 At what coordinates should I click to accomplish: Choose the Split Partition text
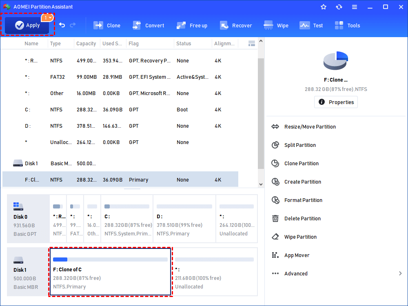pos(300,145)
